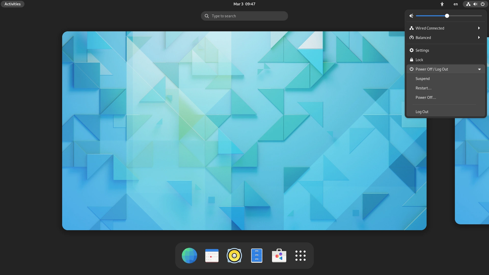Toggle the en keyboard layout indicator

(456, 4)
